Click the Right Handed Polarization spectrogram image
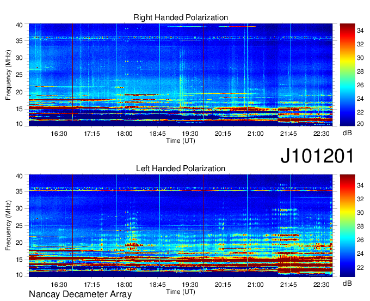The height and width of the screenshot is (301, 370). [x=181, y=75]
